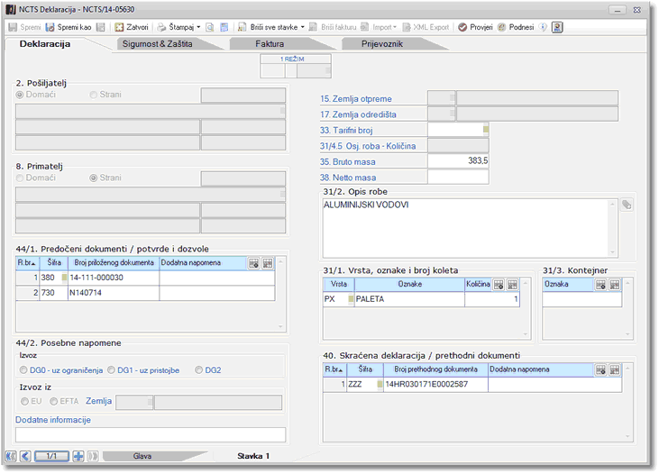Image resolution: width=659 pixels, height=474 pixels.
Task: Switch to Sigurnost & Zaštita tab
Action: [x=158, y=44]
